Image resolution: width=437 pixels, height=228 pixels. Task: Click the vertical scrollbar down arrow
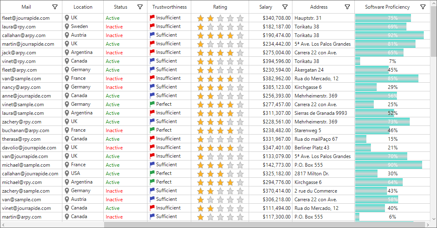(434, 219)
